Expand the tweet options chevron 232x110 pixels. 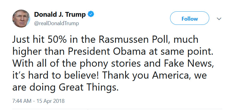click(x=219, y=19)
